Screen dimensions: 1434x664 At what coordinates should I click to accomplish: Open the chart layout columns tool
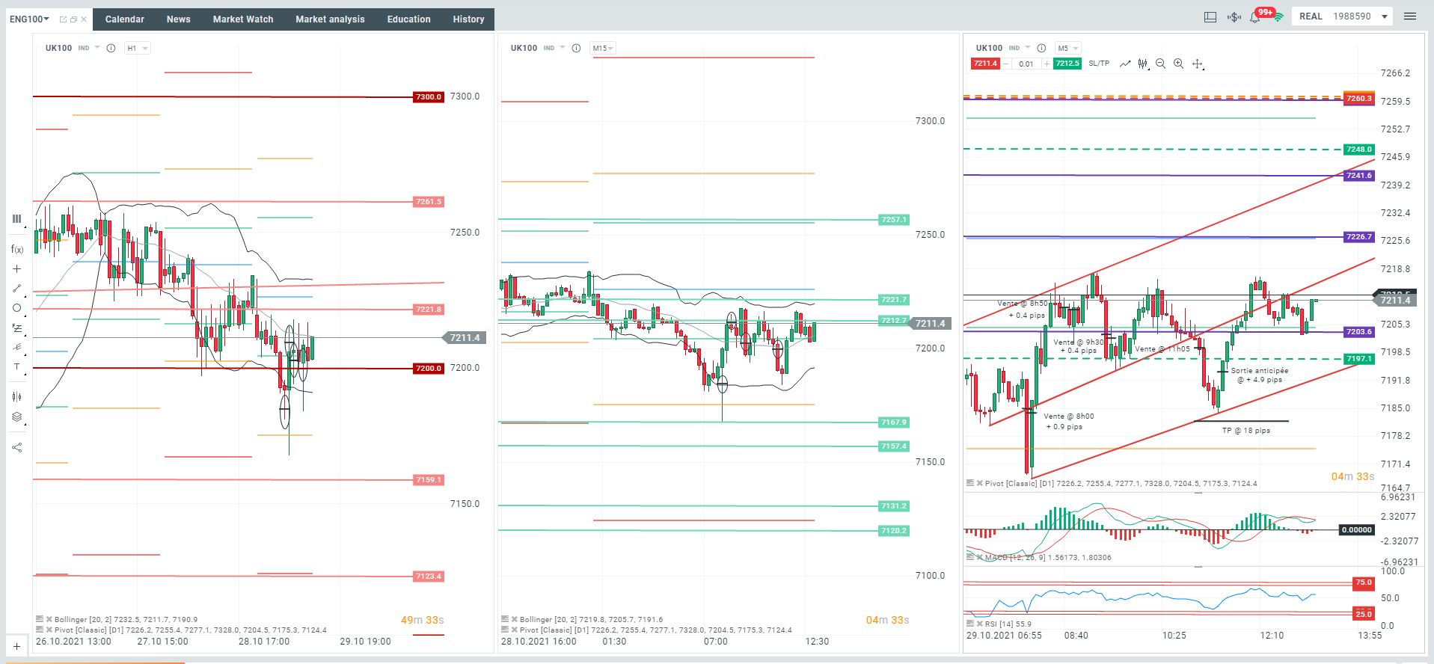pos(16,219)
